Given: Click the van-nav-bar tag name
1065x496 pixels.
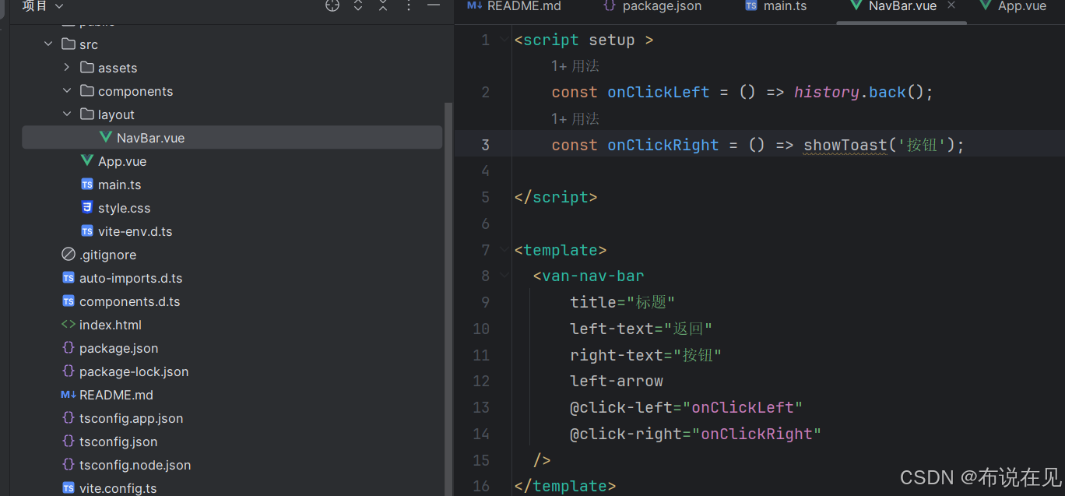Looking at the screenshot, I should click(x=593, y=276).
